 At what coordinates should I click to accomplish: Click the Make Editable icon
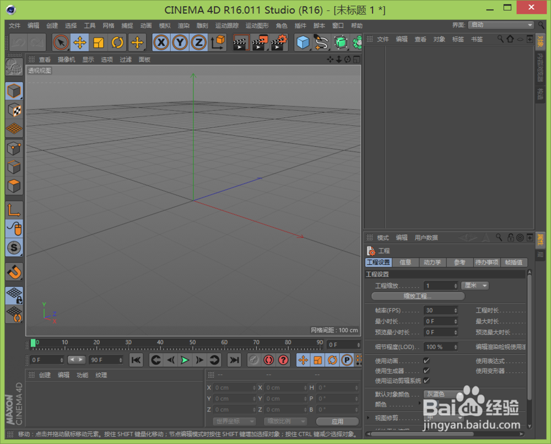[14, 67]
